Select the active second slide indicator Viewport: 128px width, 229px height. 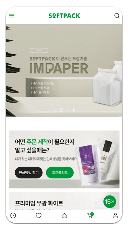click(61, 110)
